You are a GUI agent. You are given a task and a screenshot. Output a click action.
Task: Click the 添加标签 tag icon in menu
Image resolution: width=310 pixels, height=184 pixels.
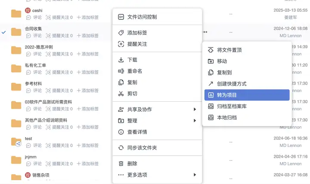[121, 33]
